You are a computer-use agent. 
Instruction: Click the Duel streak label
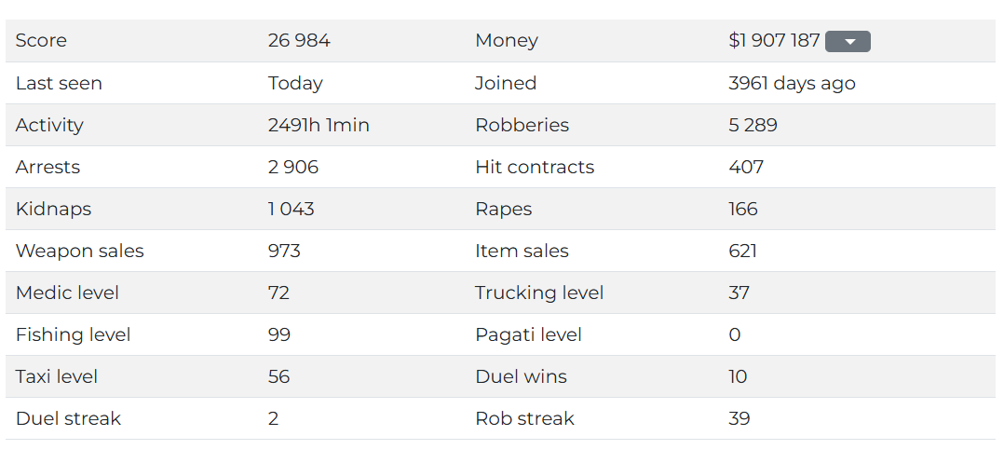(x=69, y=419)
